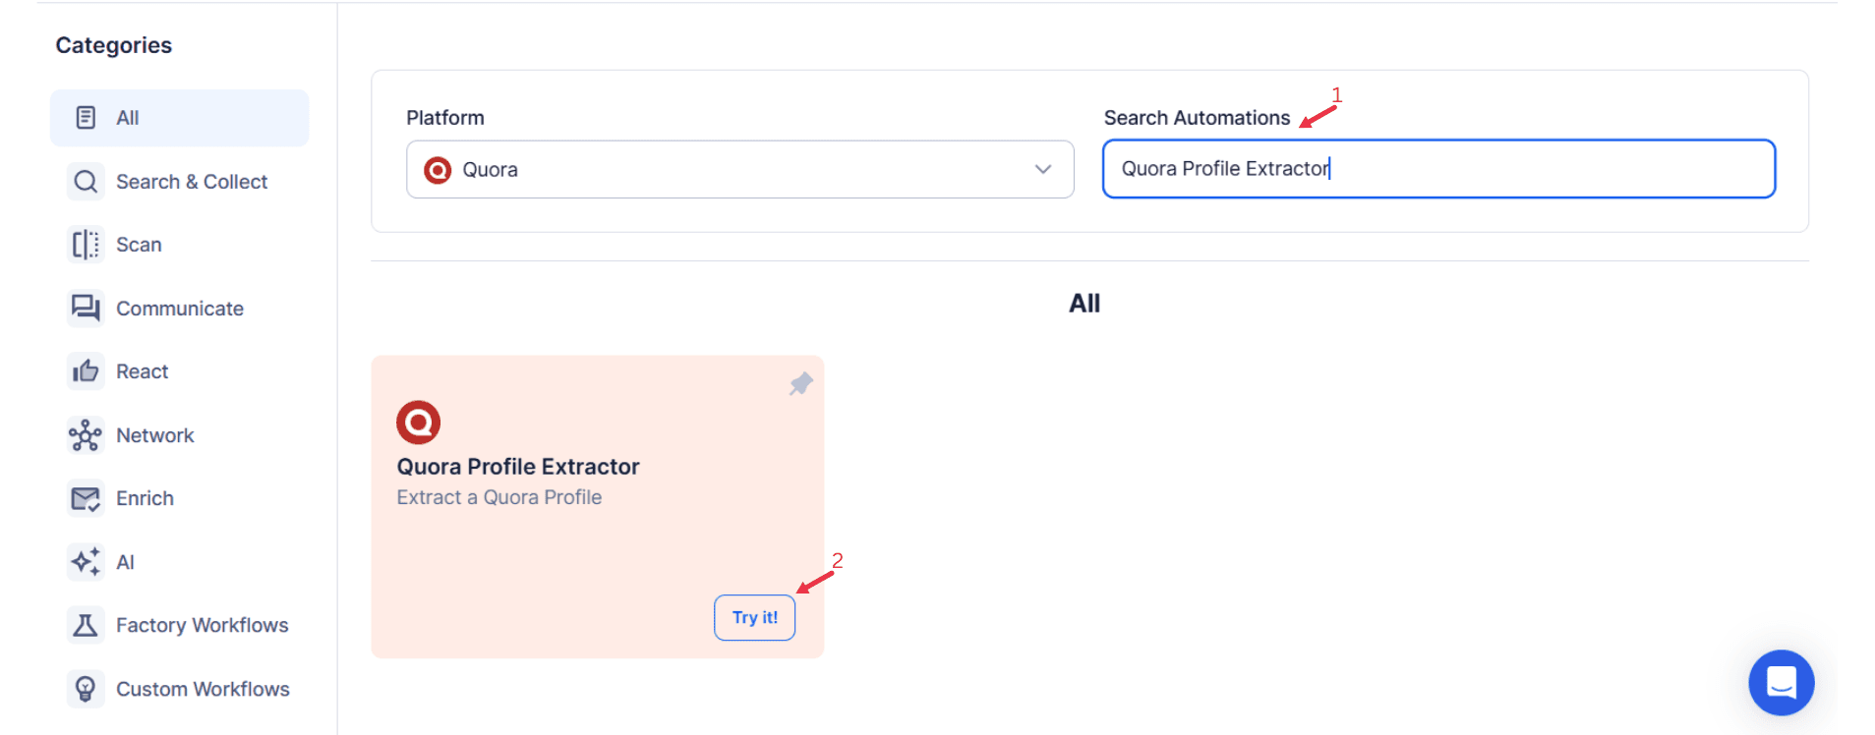Click the Scan category icon
Screen dimensions: 1875x735
86,245
